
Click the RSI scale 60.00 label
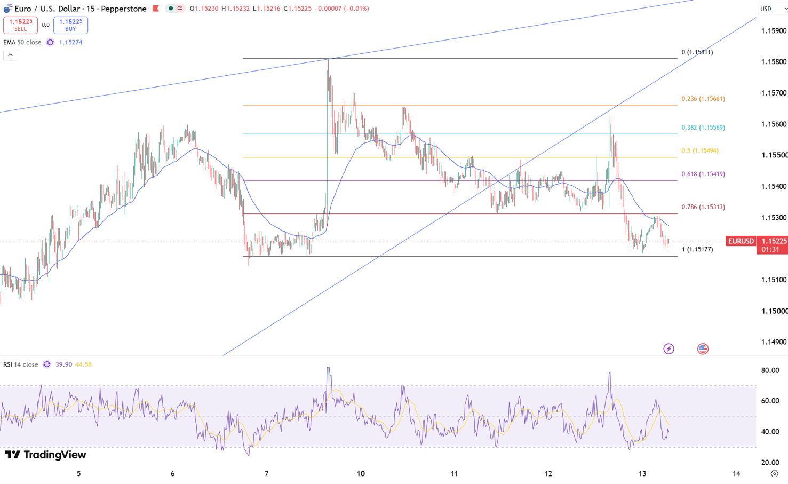pyautogui.click(x=770, y=401)
